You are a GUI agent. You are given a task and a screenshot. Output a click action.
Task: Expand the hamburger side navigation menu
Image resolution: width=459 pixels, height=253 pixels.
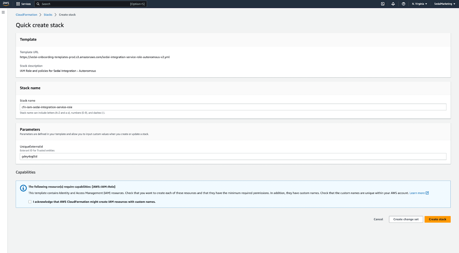3,12
